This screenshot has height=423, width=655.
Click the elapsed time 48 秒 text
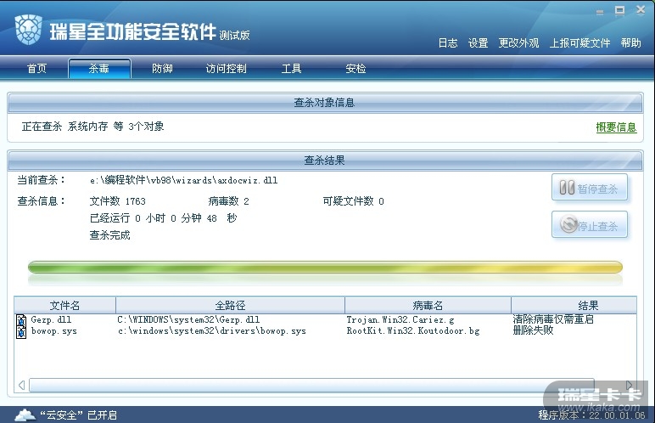click(221, 218)
